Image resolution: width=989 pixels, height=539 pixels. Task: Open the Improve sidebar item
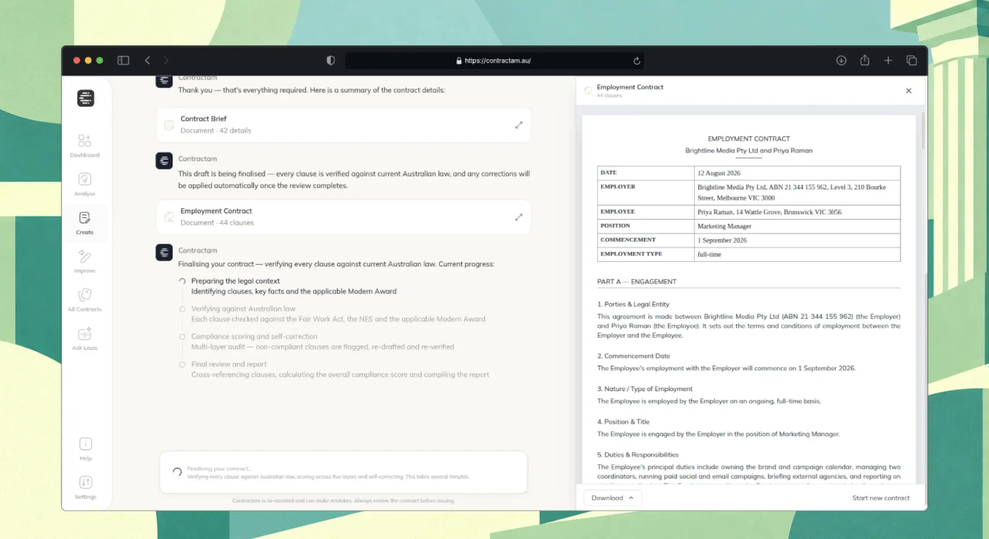pyautogui.click(x=85, y=262)
